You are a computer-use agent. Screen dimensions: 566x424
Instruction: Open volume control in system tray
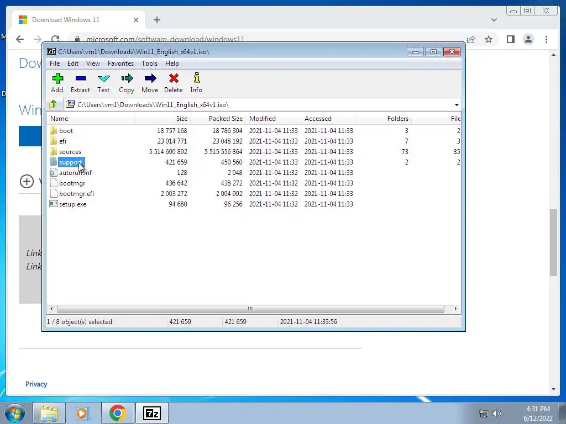point(497,414)
